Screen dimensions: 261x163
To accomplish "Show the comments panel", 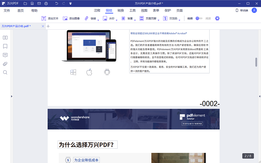I will 5,55.
